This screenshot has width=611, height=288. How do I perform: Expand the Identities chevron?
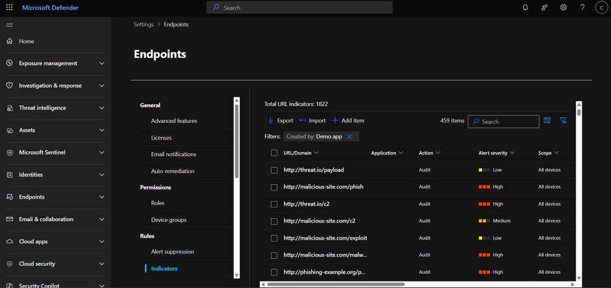(x=101, y=175)
